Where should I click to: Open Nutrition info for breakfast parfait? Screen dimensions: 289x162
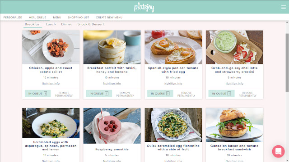tap(112, 83)
